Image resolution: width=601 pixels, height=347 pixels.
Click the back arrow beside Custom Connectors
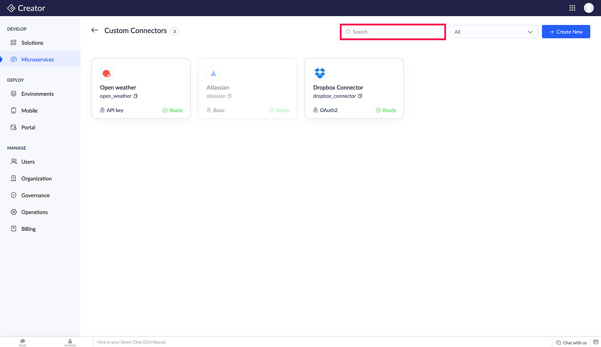pos(95,30)
